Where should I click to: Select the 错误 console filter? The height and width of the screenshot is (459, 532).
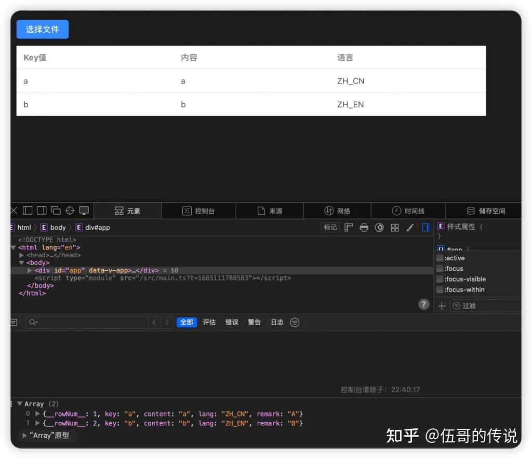click(x=232, y=322)
